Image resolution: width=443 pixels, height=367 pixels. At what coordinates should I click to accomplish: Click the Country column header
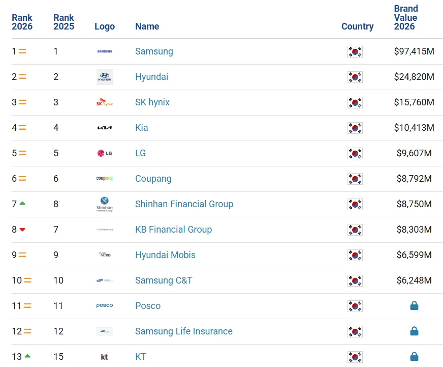coord(357,26)
